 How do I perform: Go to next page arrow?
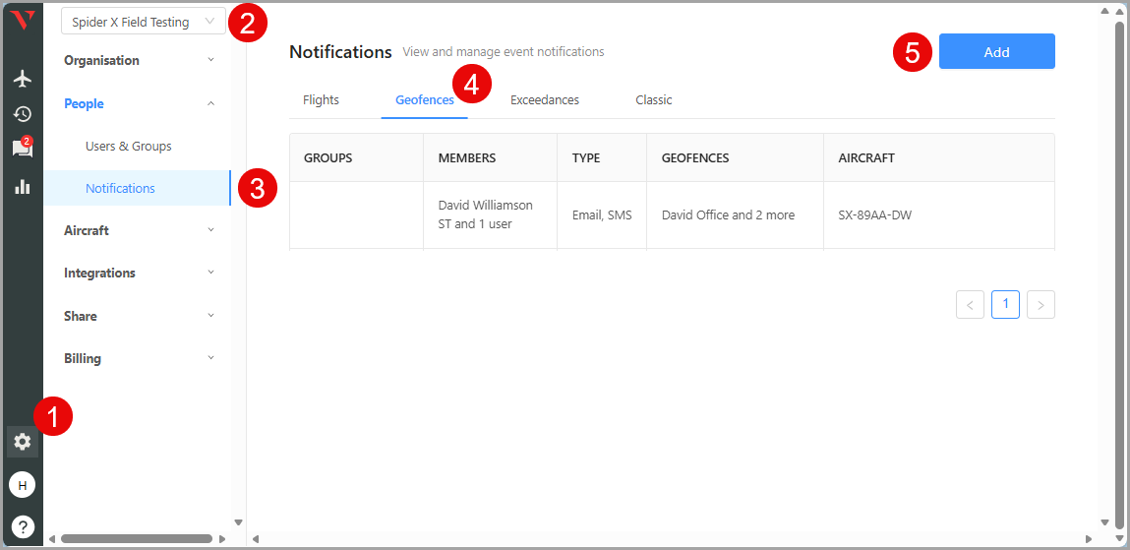point(1041,305)
